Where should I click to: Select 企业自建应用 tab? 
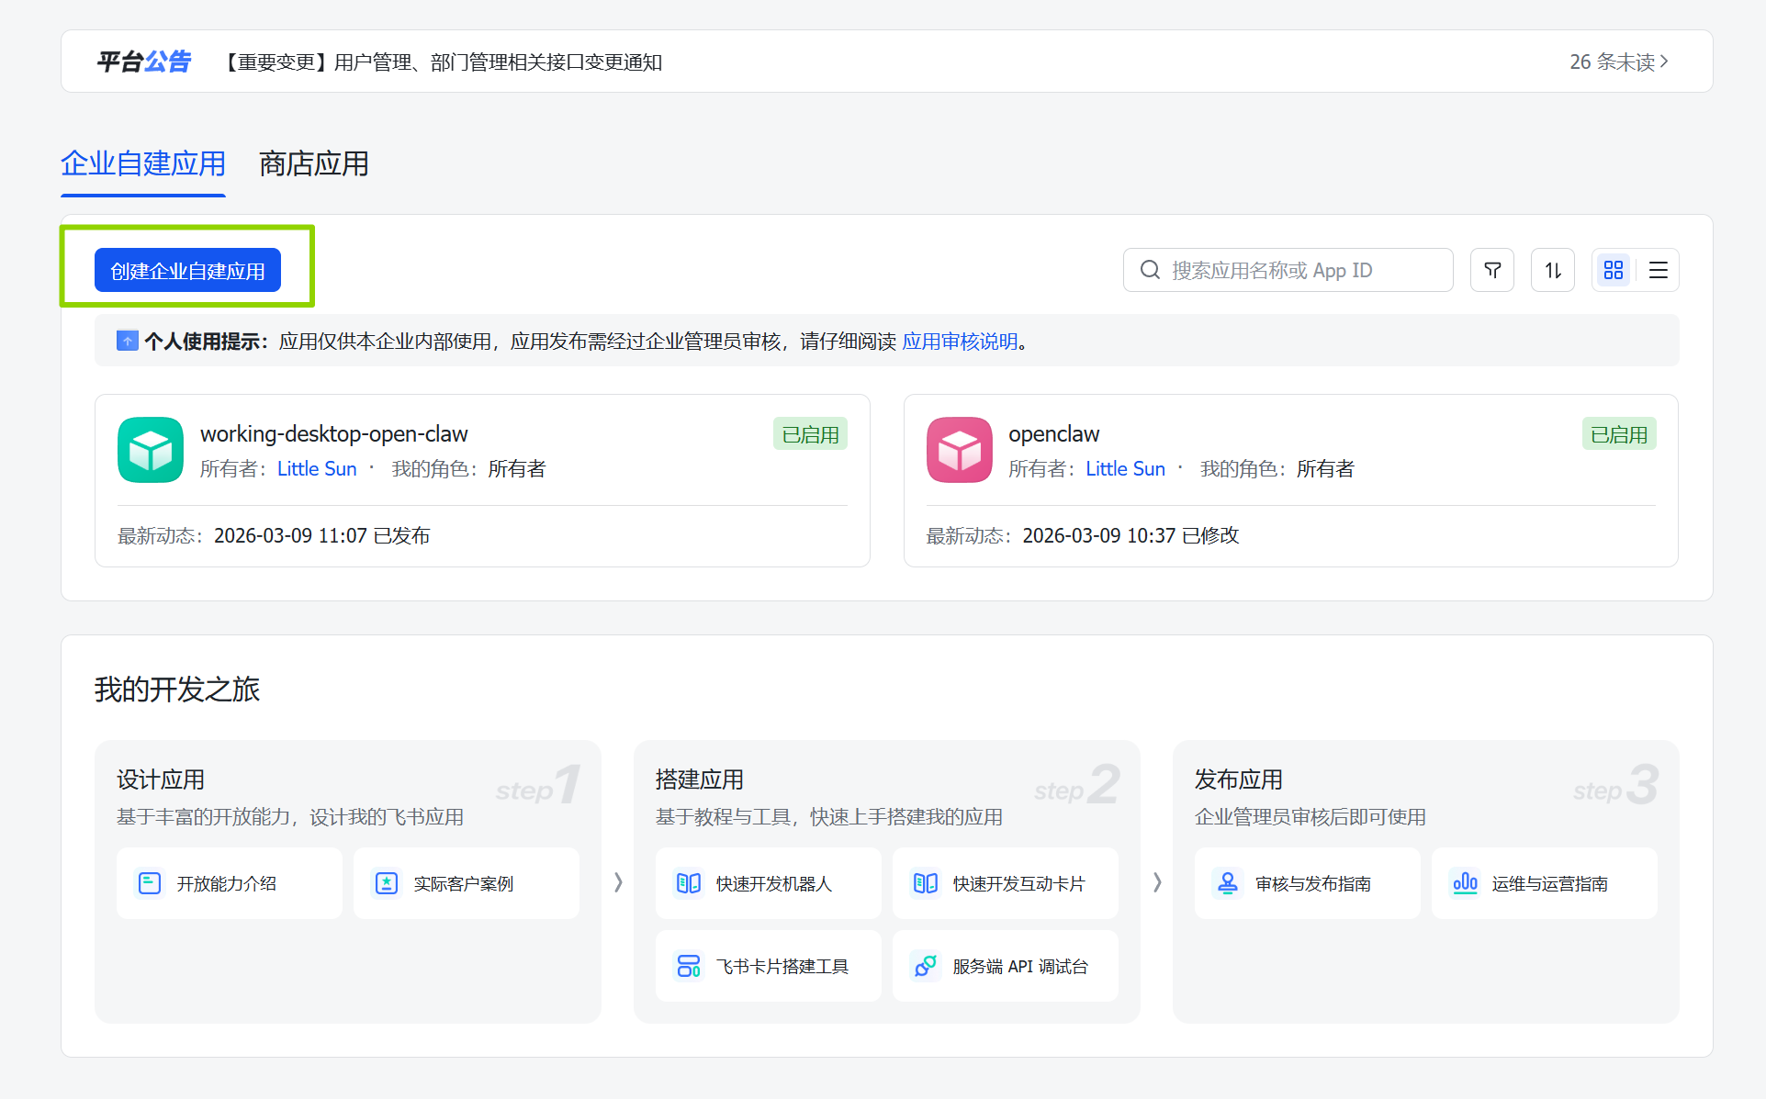point(143,163)
